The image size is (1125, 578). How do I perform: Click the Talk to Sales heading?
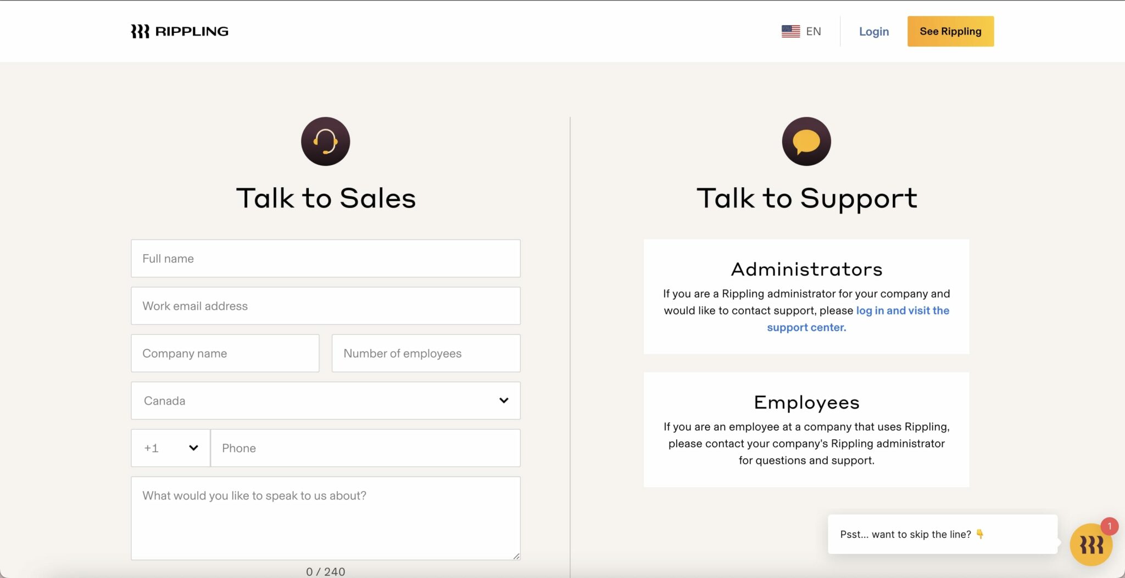(x=326, y=198)
